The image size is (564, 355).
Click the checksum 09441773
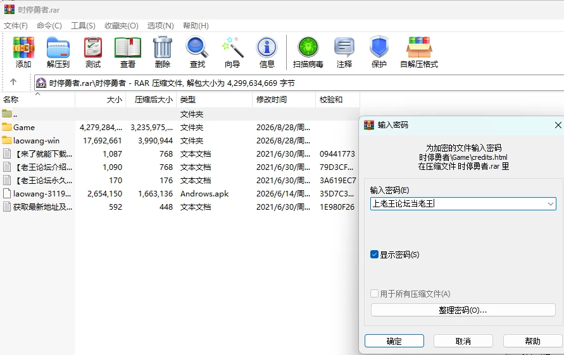click(x=337, y=154)
